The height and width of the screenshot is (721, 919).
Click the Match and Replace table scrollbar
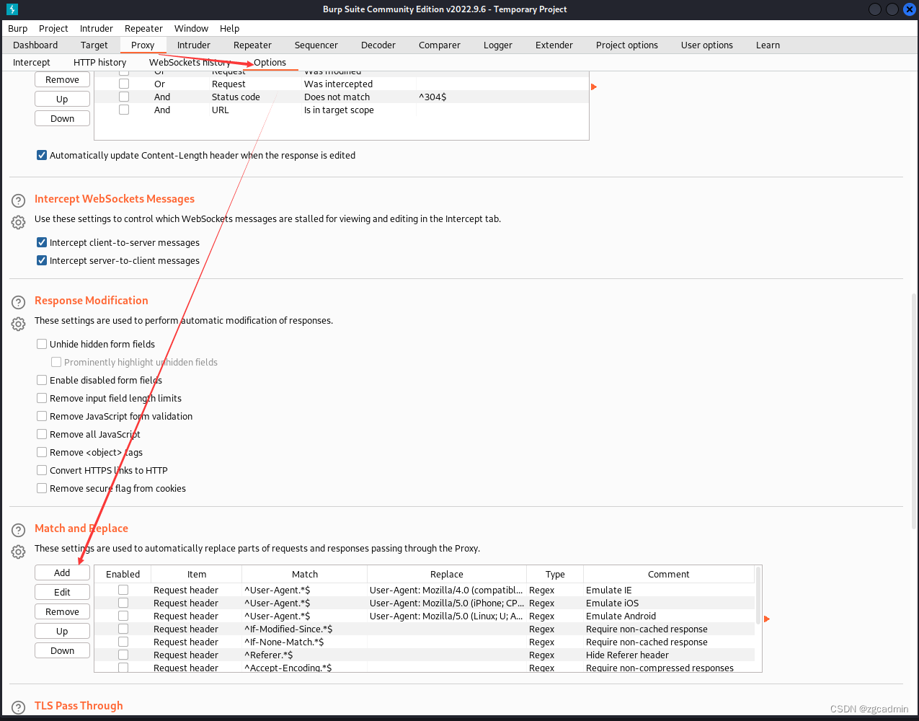pyautogui.click(x=758, y=596)
